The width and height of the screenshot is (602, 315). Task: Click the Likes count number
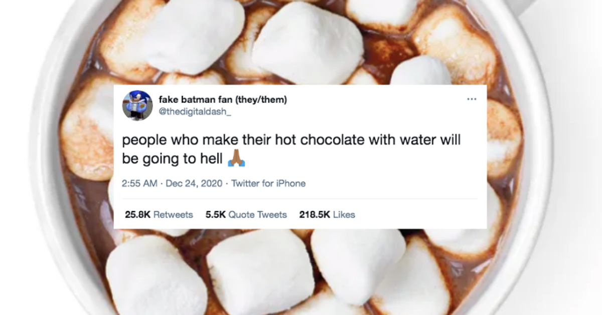312,214
